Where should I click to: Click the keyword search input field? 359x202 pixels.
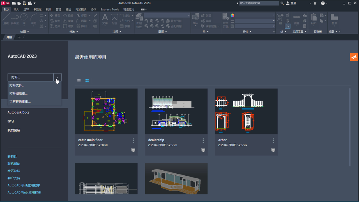point(259,3)
